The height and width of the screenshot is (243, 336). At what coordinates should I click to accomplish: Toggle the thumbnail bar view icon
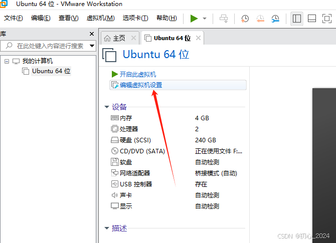(x=312, y=19)
